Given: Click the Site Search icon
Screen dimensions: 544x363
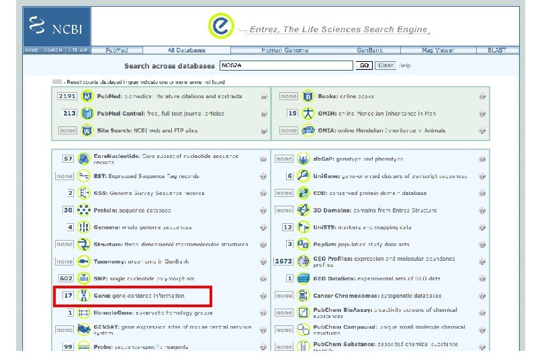Looking at the screenshot, I should click(x=87, y=130).
